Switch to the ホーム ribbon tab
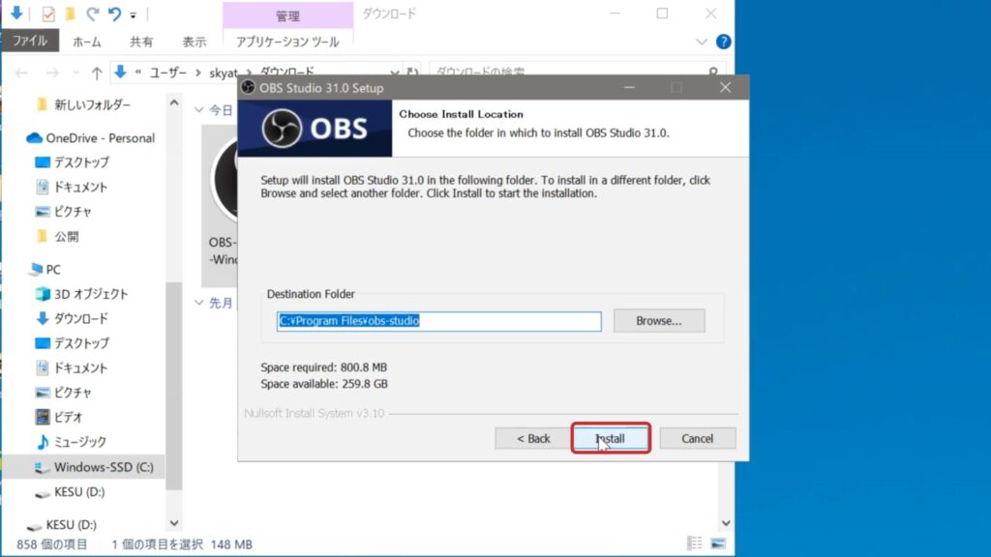991x557 pixels. [x=87, y=42]
